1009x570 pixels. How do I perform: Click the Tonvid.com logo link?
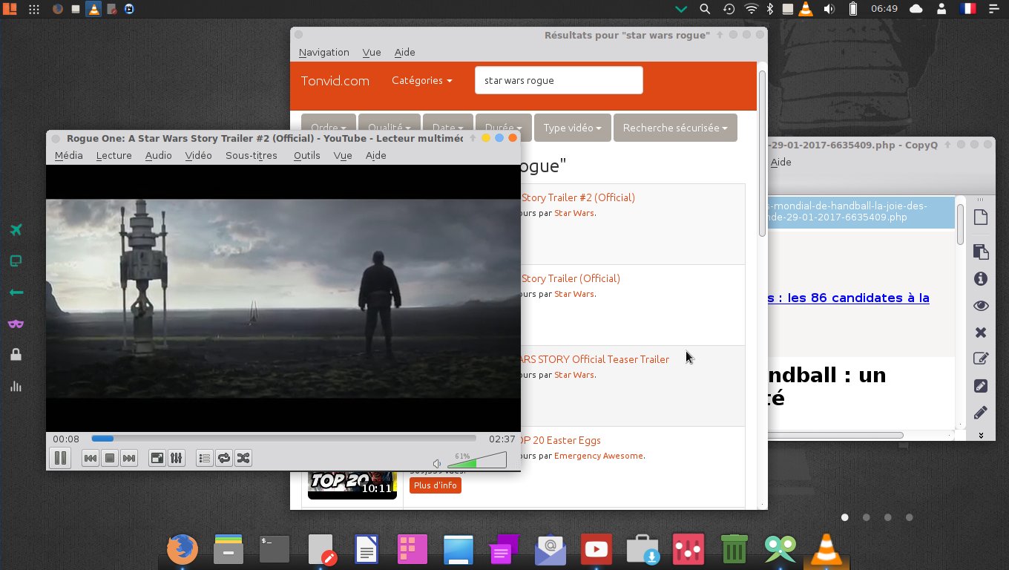point(335,81)
